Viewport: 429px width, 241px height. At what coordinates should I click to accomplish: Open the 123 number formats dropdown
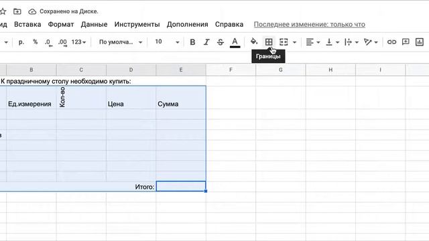coord(78,42)
